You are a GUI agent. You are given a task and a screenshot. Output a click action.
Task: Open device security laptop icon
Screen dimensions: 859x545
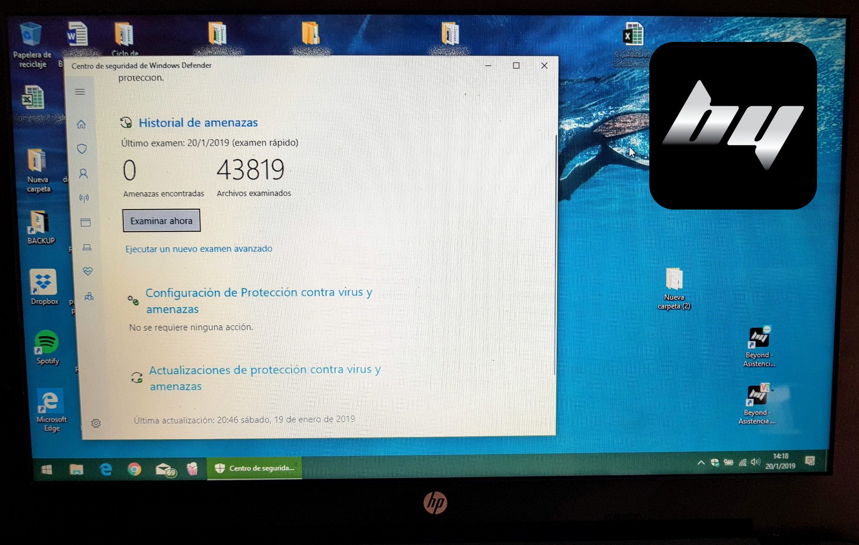click(x=87, y=247)
